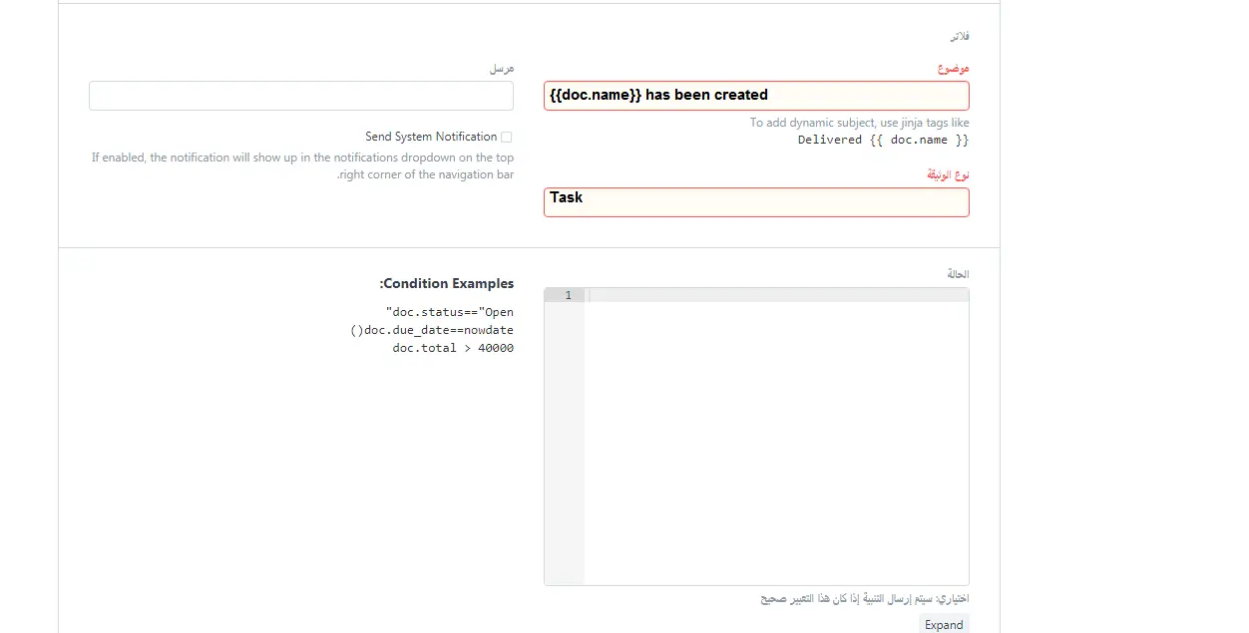The image size is (1249, 633).
Task: Click the موضوع subject label
Action: pyautogui.click(x=953, y=69)
